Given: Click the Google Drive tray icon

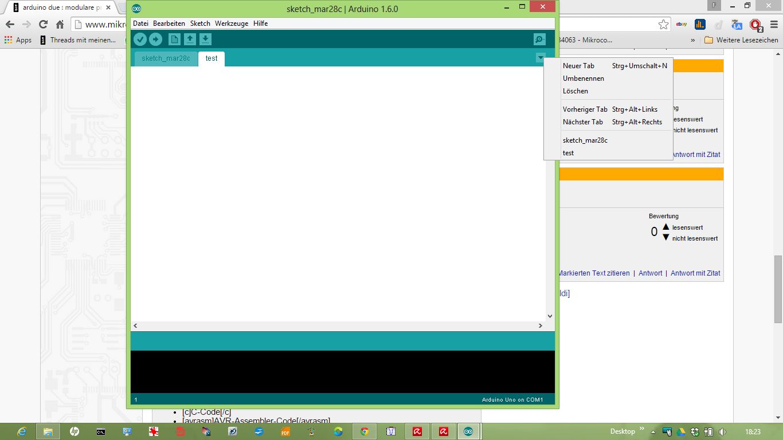Looking at the screenshot, I should pyautogui.click(x=681, y=431).
